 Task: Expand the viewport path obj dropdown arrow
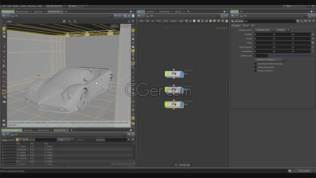111,16
